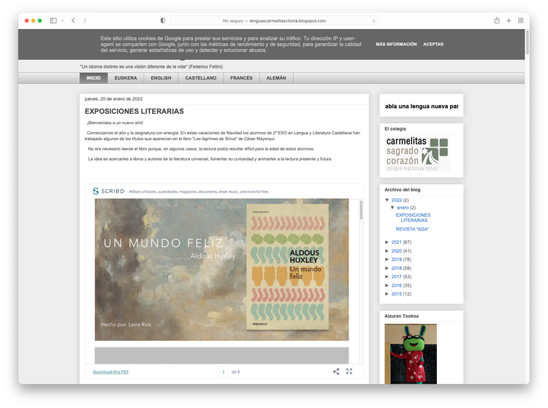
Task: Go back with the left arrow button
Action: 73,20
